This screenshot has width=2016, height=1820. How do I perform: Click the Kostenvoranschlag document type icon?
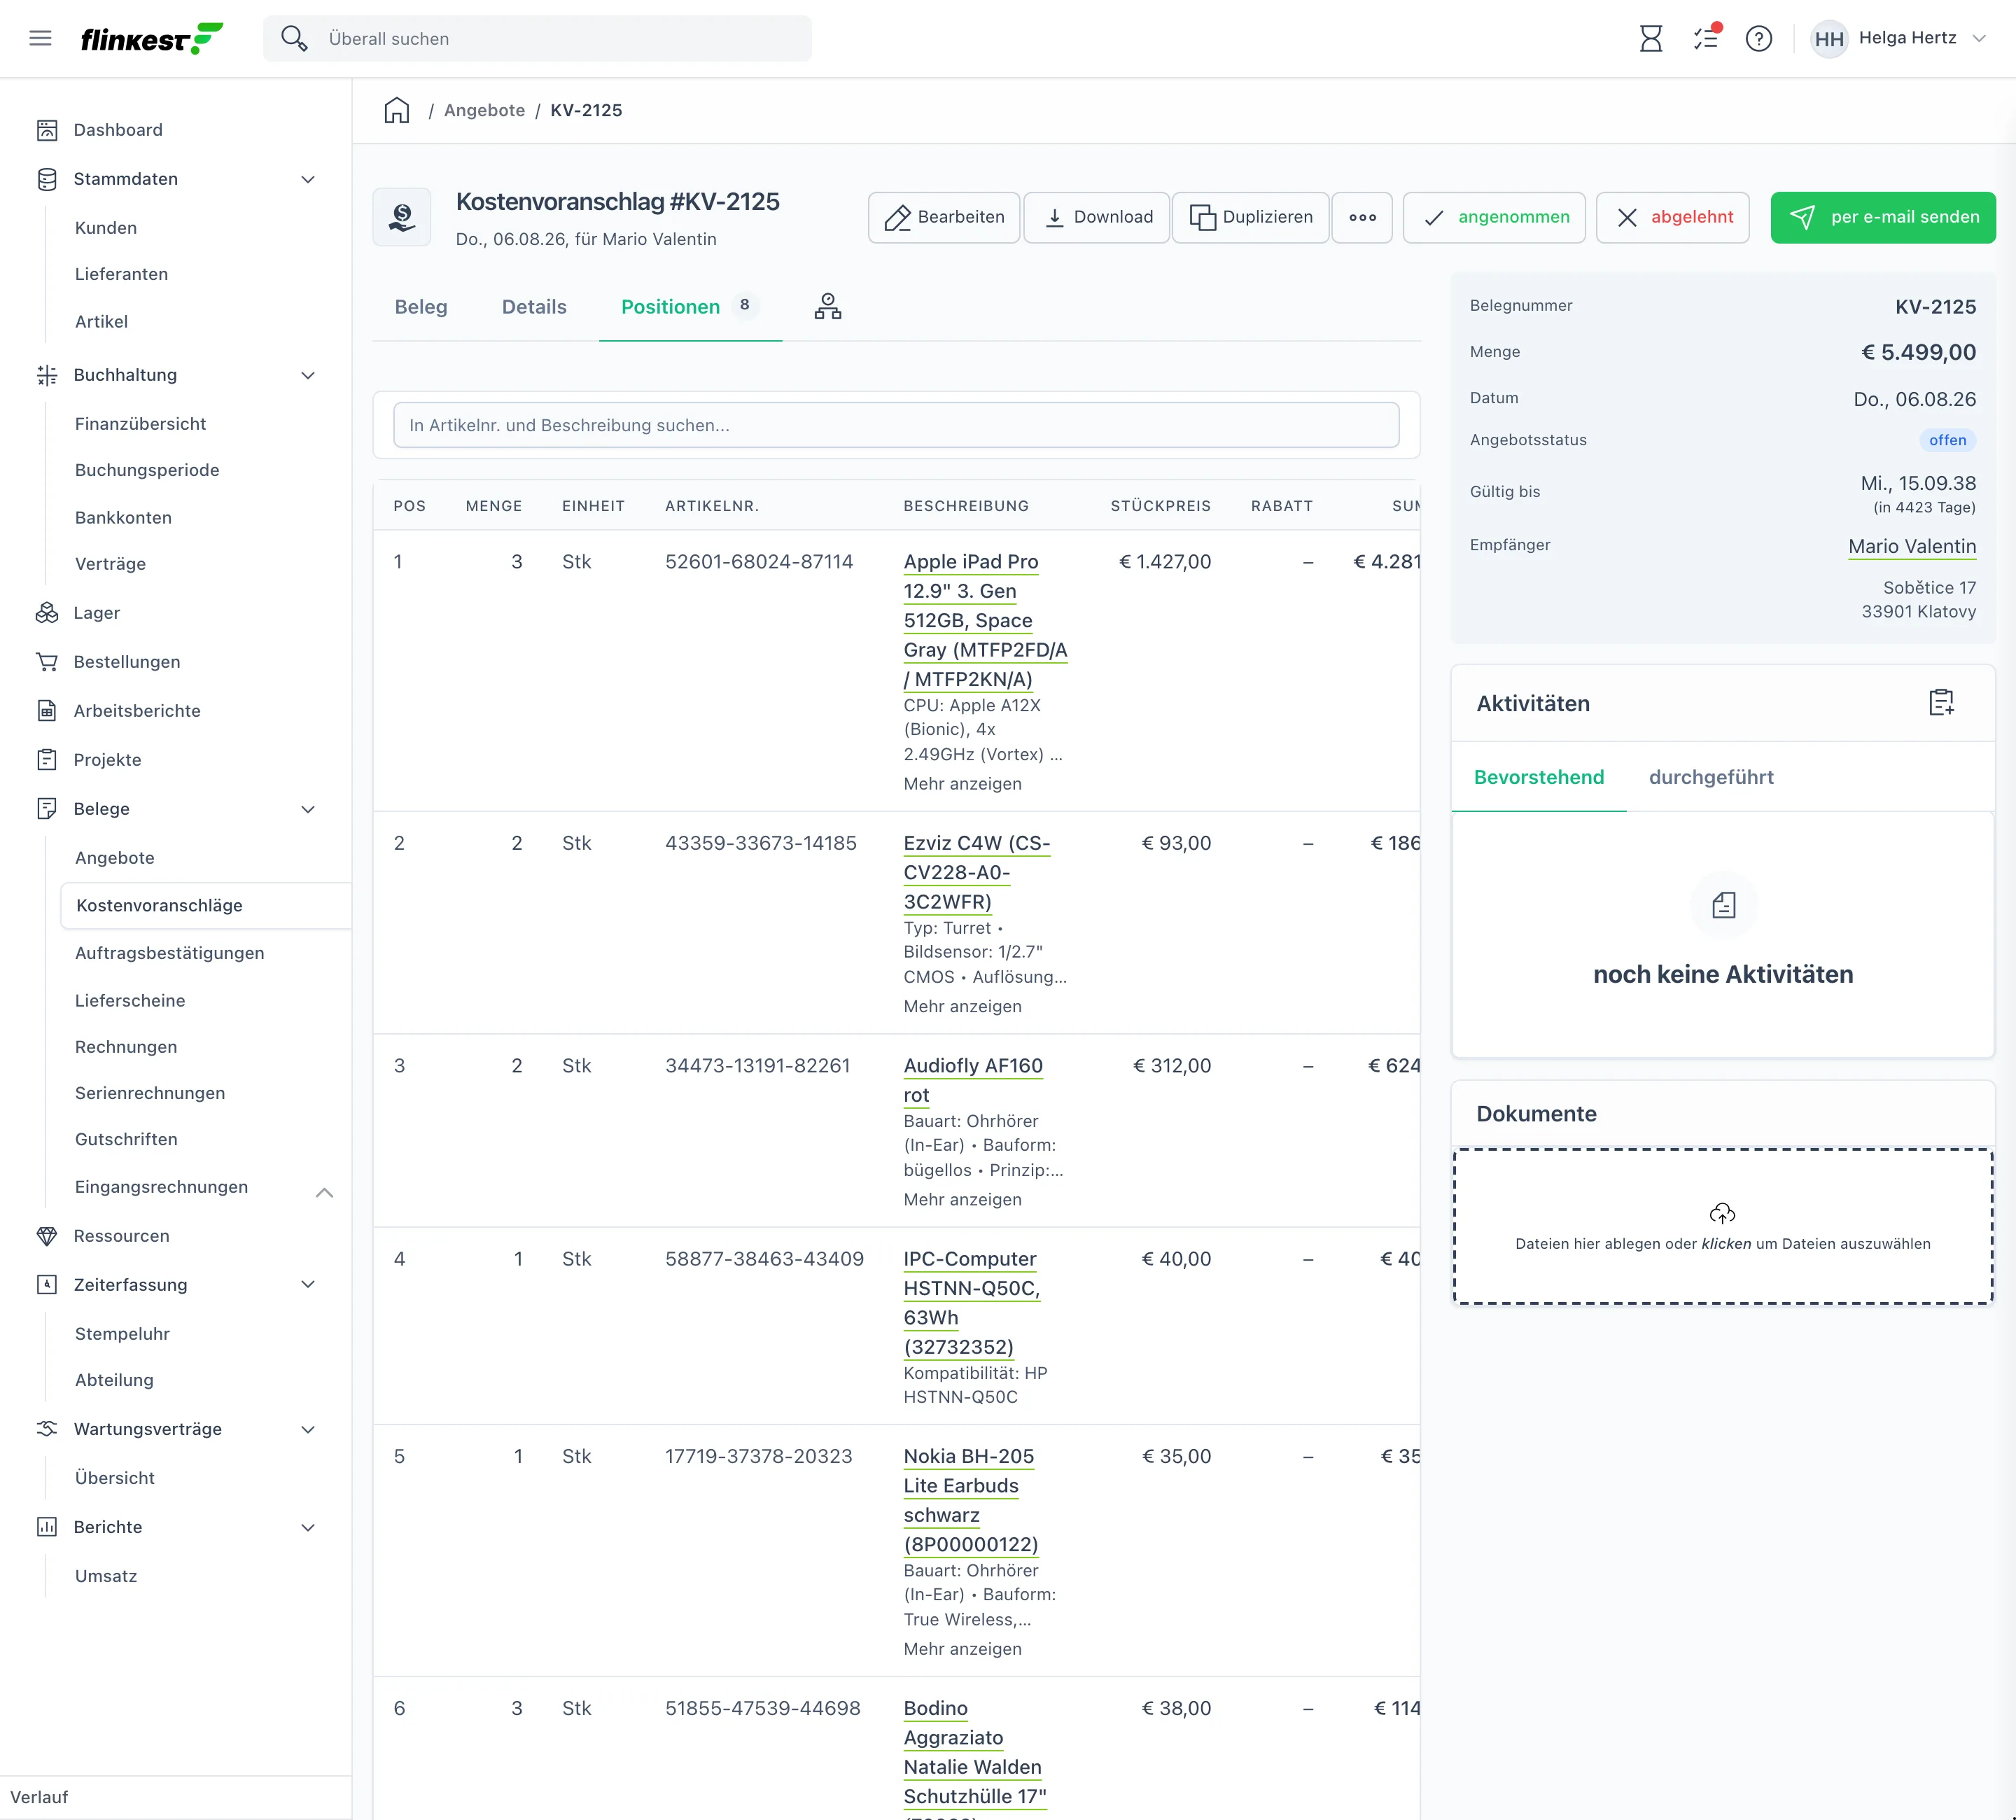coord(402,217)
